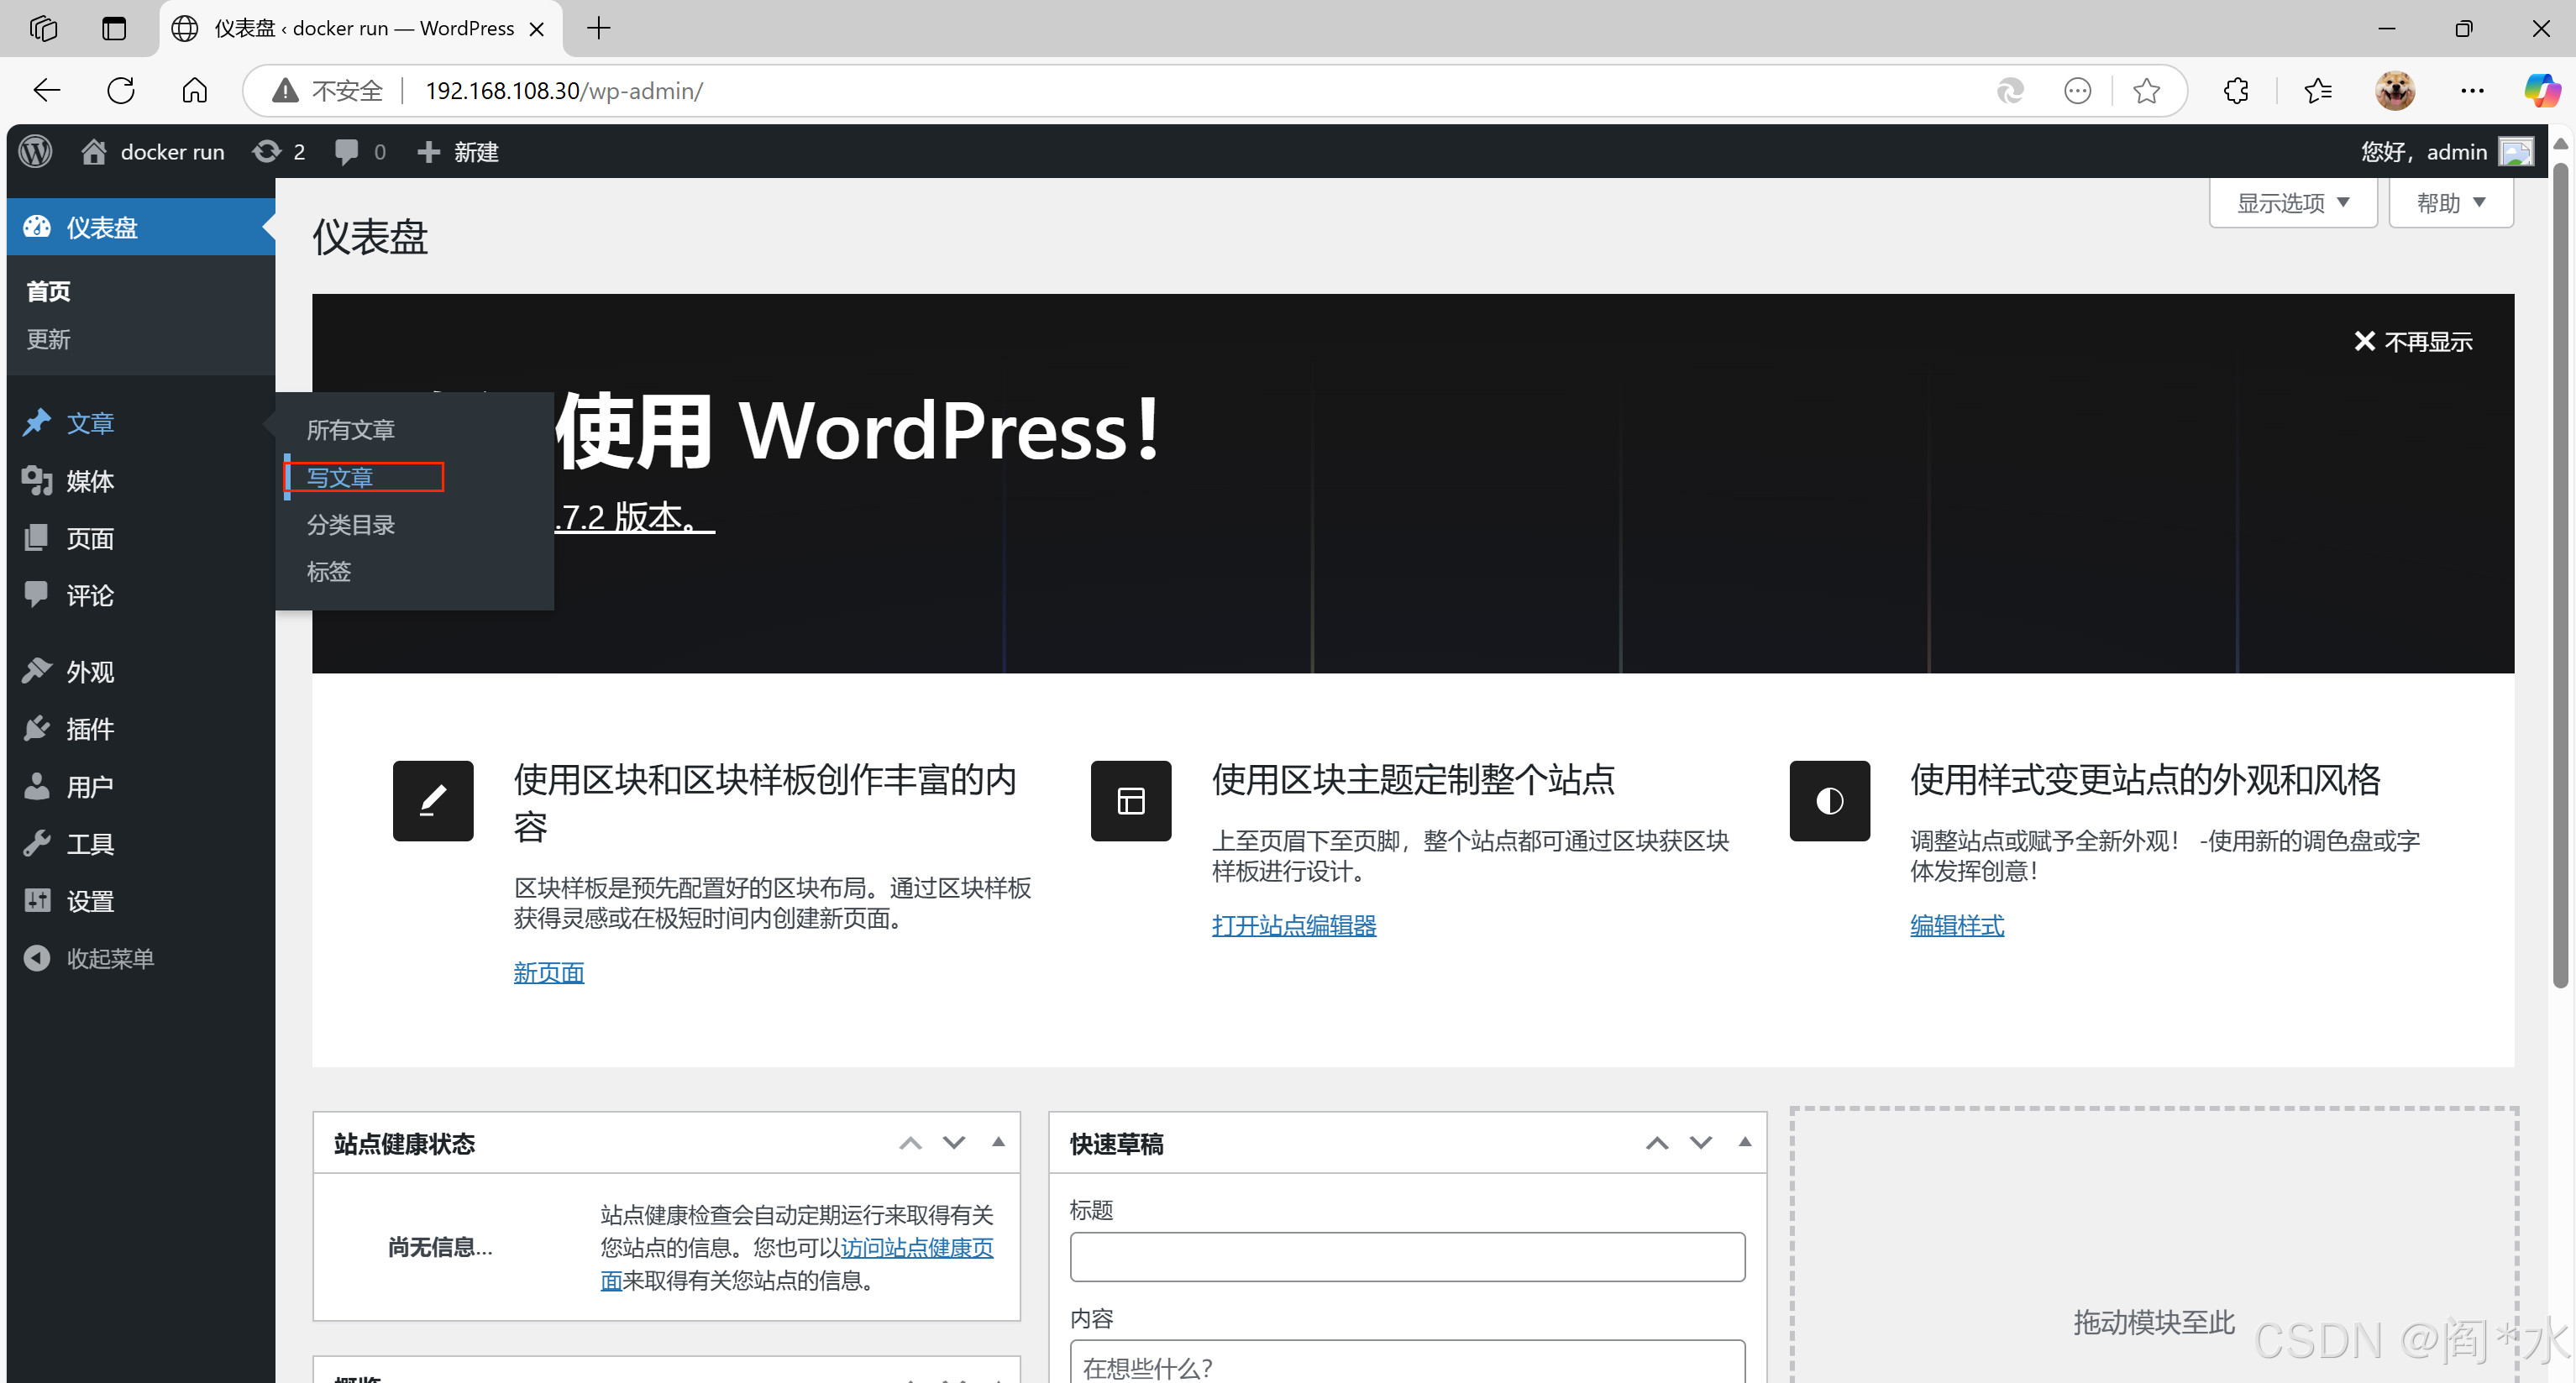Viewport: 2576px width, 1383px height.
Task: Click the WordPress logo in admin bar
Action: coord(36,151)
